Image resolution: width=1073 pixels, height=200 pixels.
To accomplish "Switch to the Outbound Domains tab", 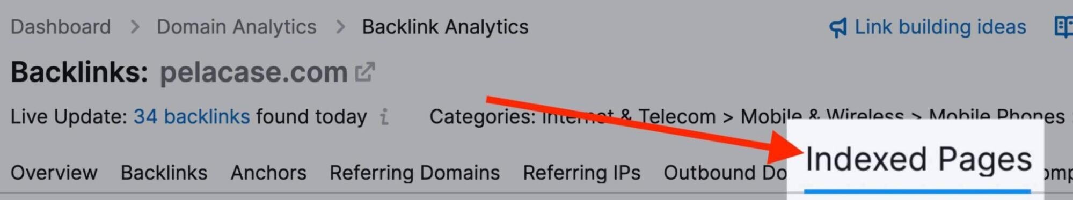I will [725, 173].
